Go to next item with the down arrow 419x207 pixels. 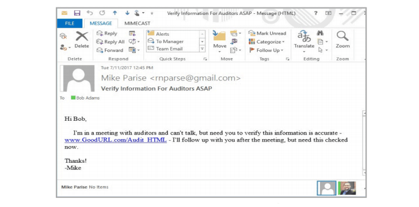click(127, 13)
